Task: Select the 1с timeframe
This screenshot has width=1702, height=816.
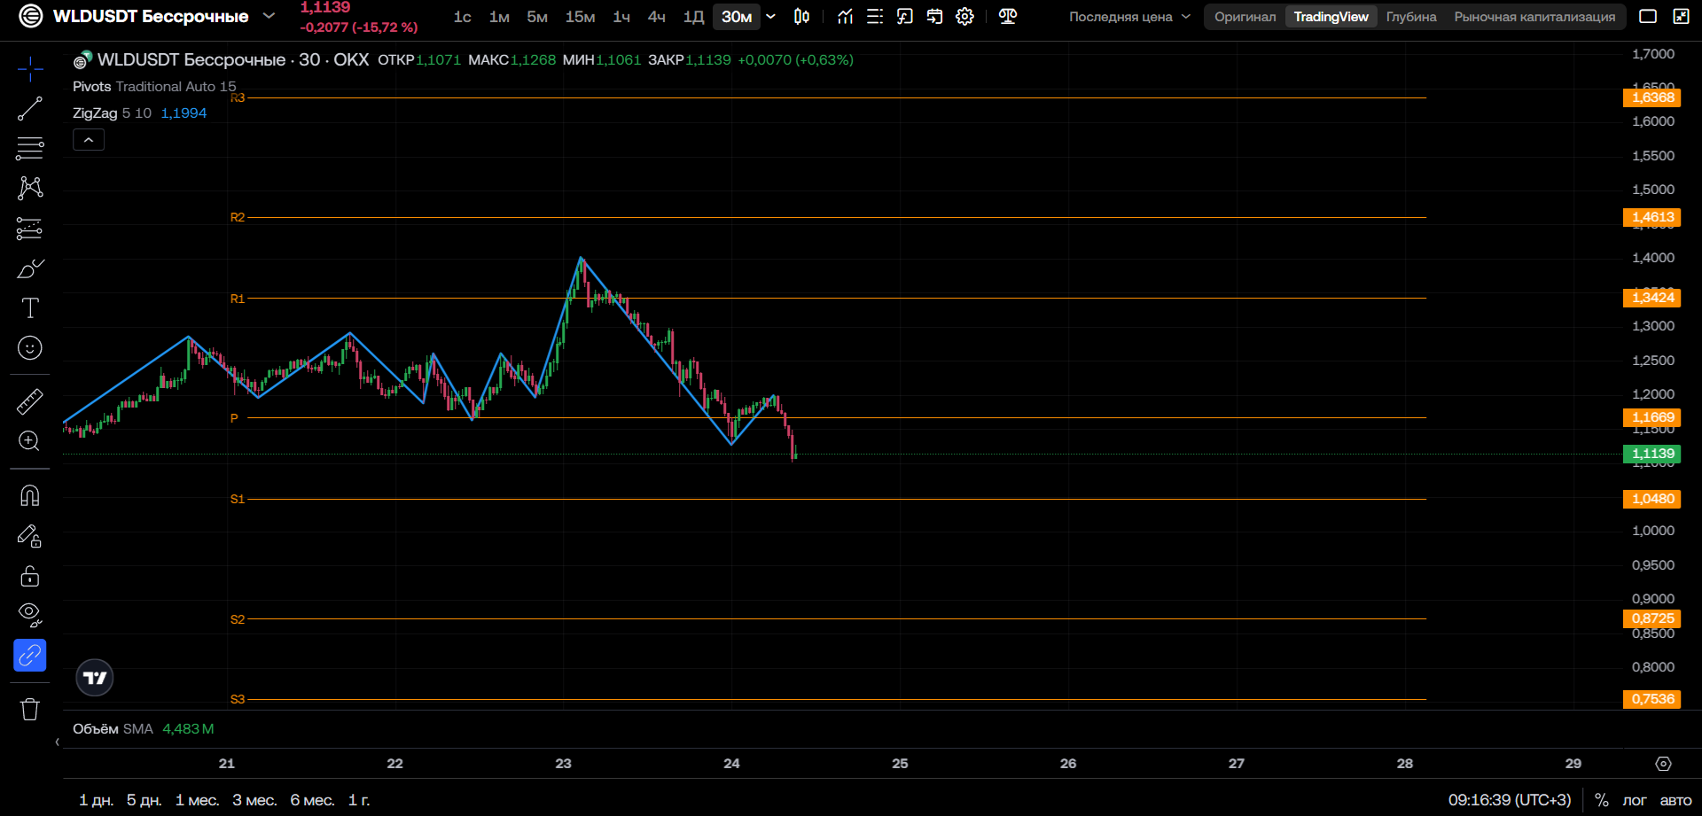Action: point(462,16)
